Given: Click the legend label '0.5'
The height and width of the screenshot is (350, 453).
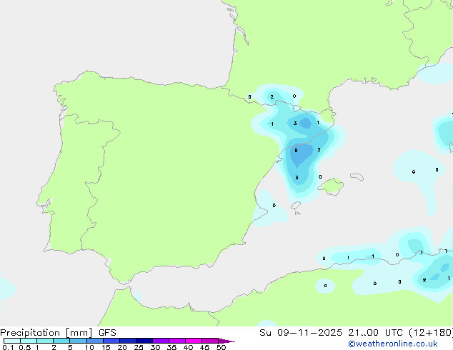Looking at the screenshot, I should [24, 347].
